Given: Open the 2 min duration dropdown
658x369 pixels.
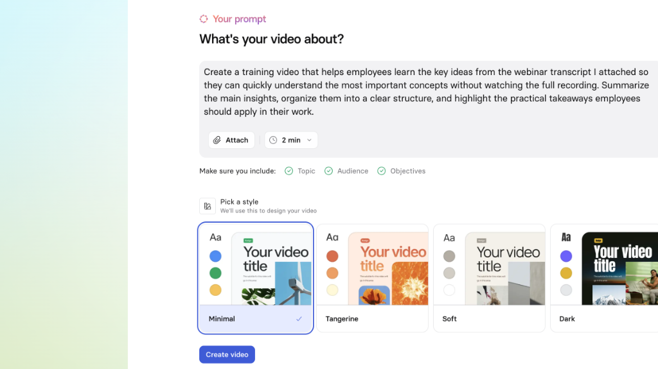Looking at the screenshot, I should click(x=291, y=140).
